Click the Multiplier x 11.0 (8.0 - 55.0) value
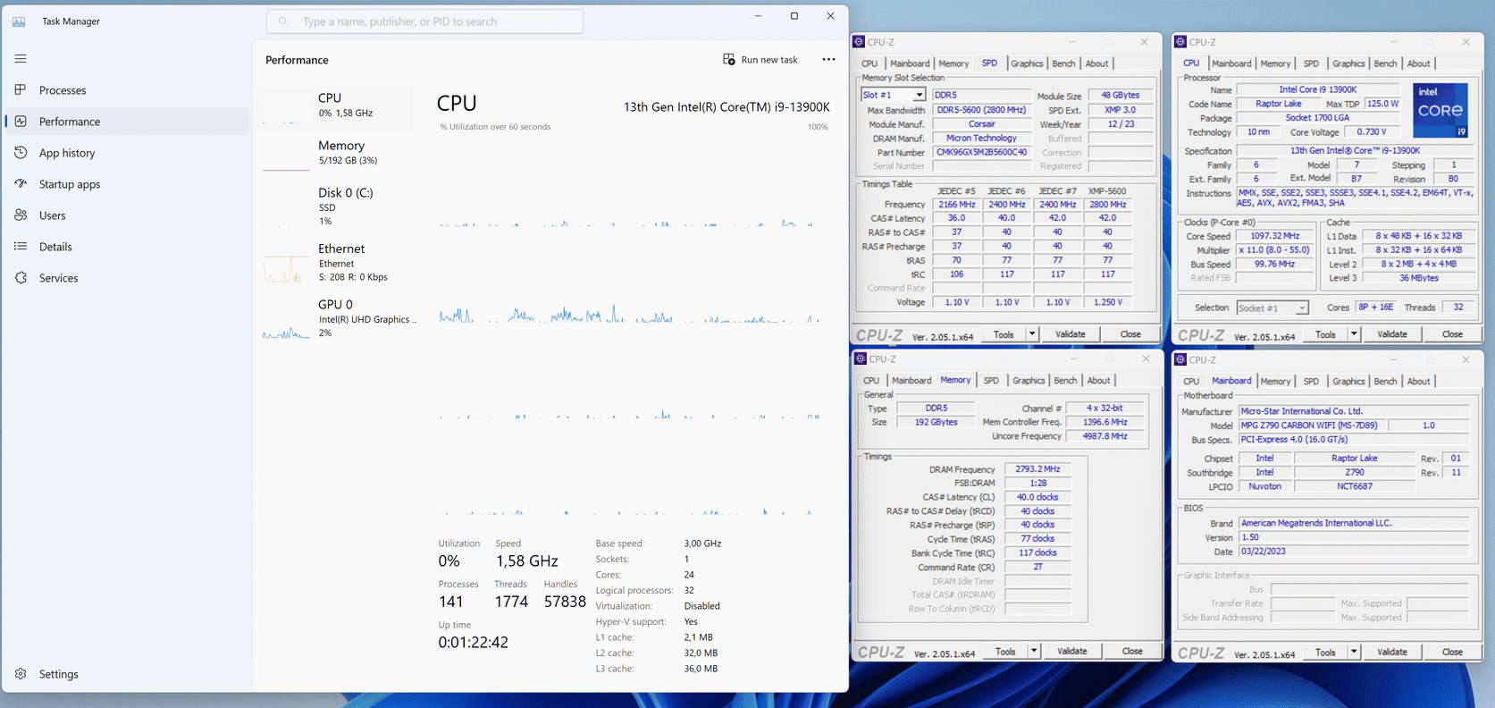This screenshot has height=708, width=1495. tap(1274, 250)
